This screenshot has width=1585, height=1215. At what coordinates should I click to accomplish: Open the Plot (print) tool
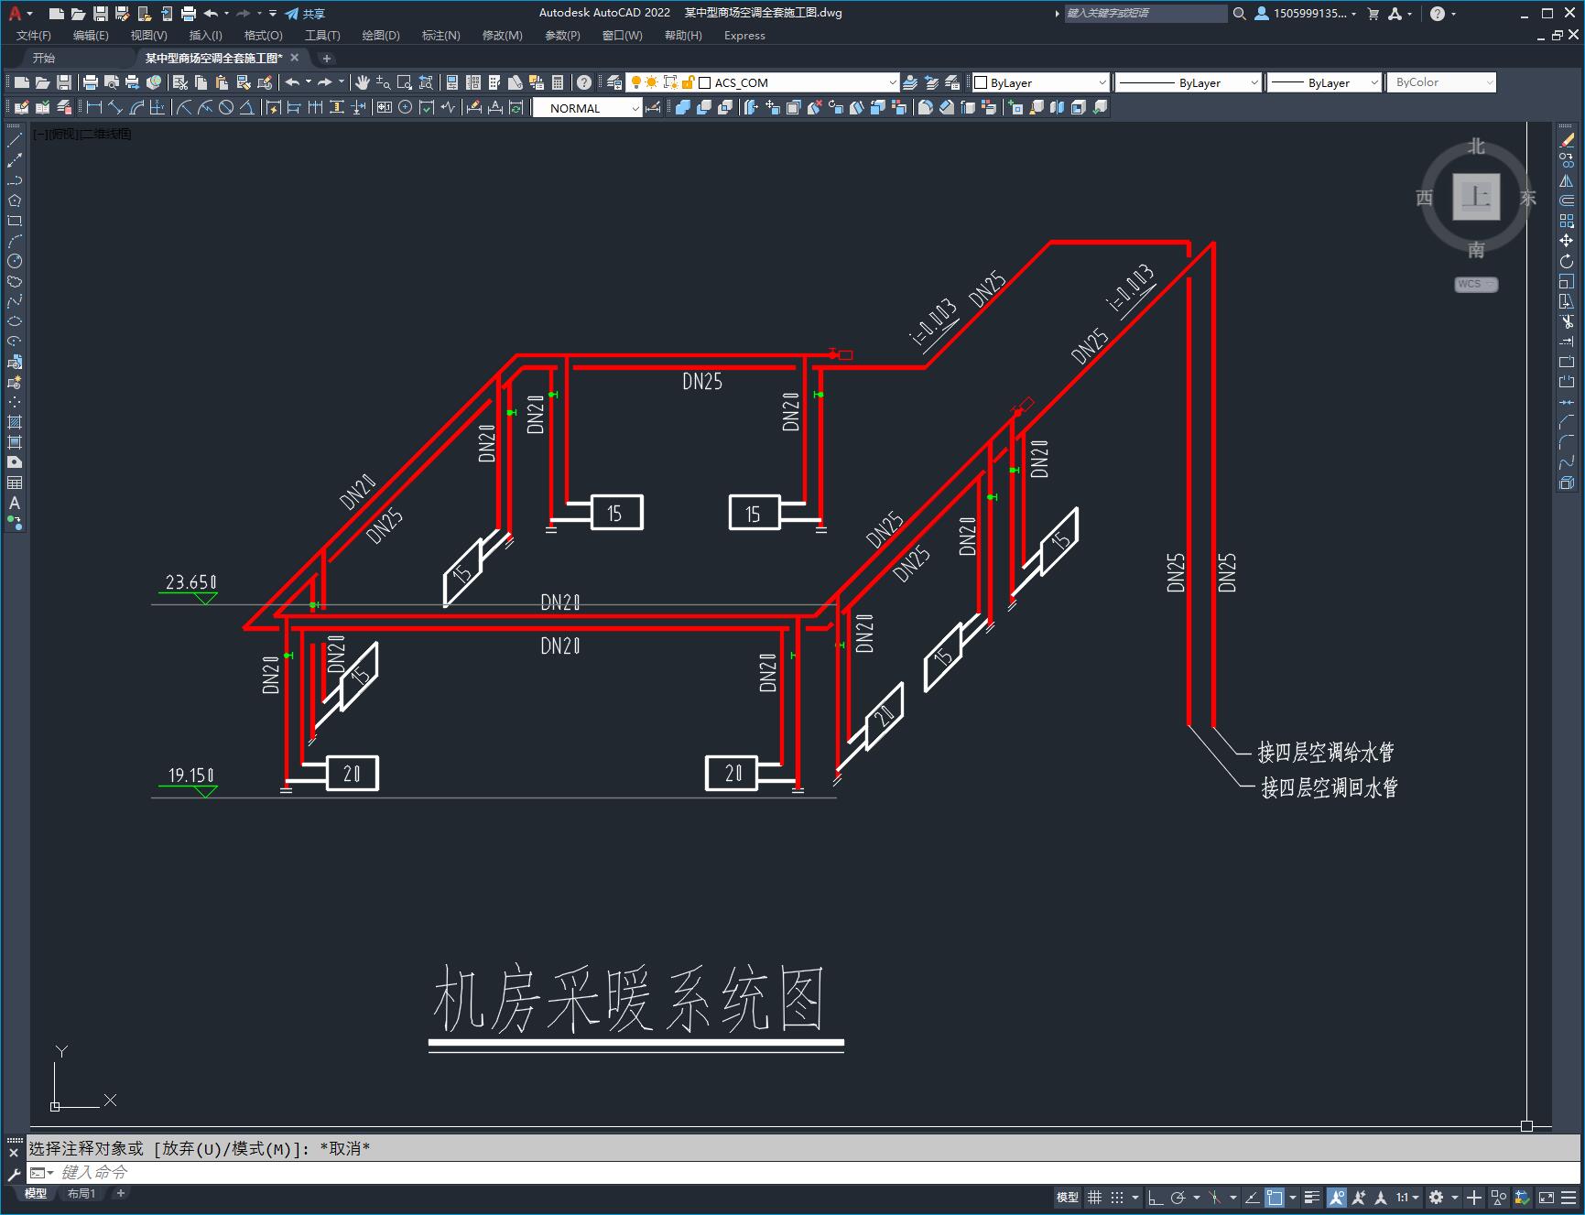[92, 81]
